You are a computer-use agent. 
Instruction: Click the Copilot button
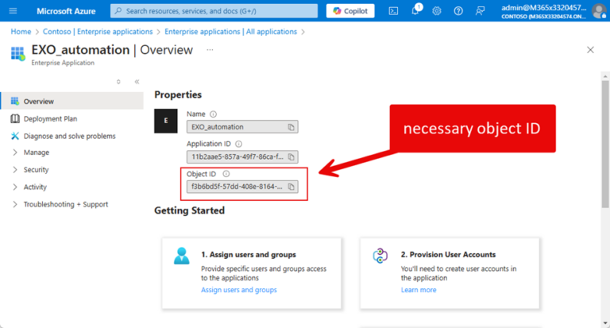(349, 10)
